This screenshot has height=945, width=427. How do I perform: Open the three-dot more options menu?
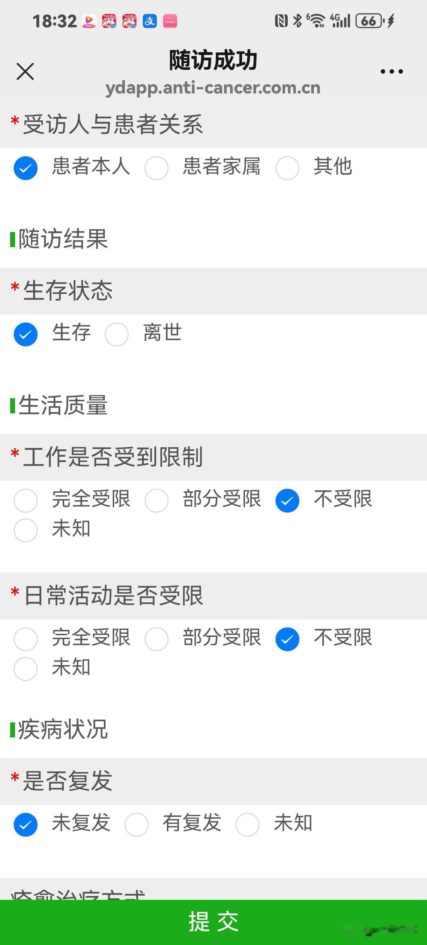(391, 71)
